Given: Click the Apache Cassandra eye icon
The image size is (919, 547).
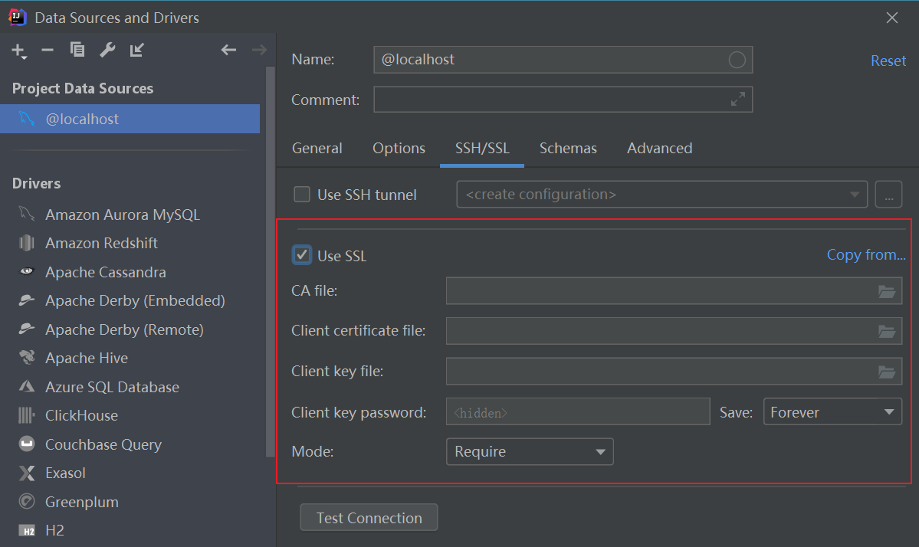Looking at the screenshot, I should click(26, 271).
